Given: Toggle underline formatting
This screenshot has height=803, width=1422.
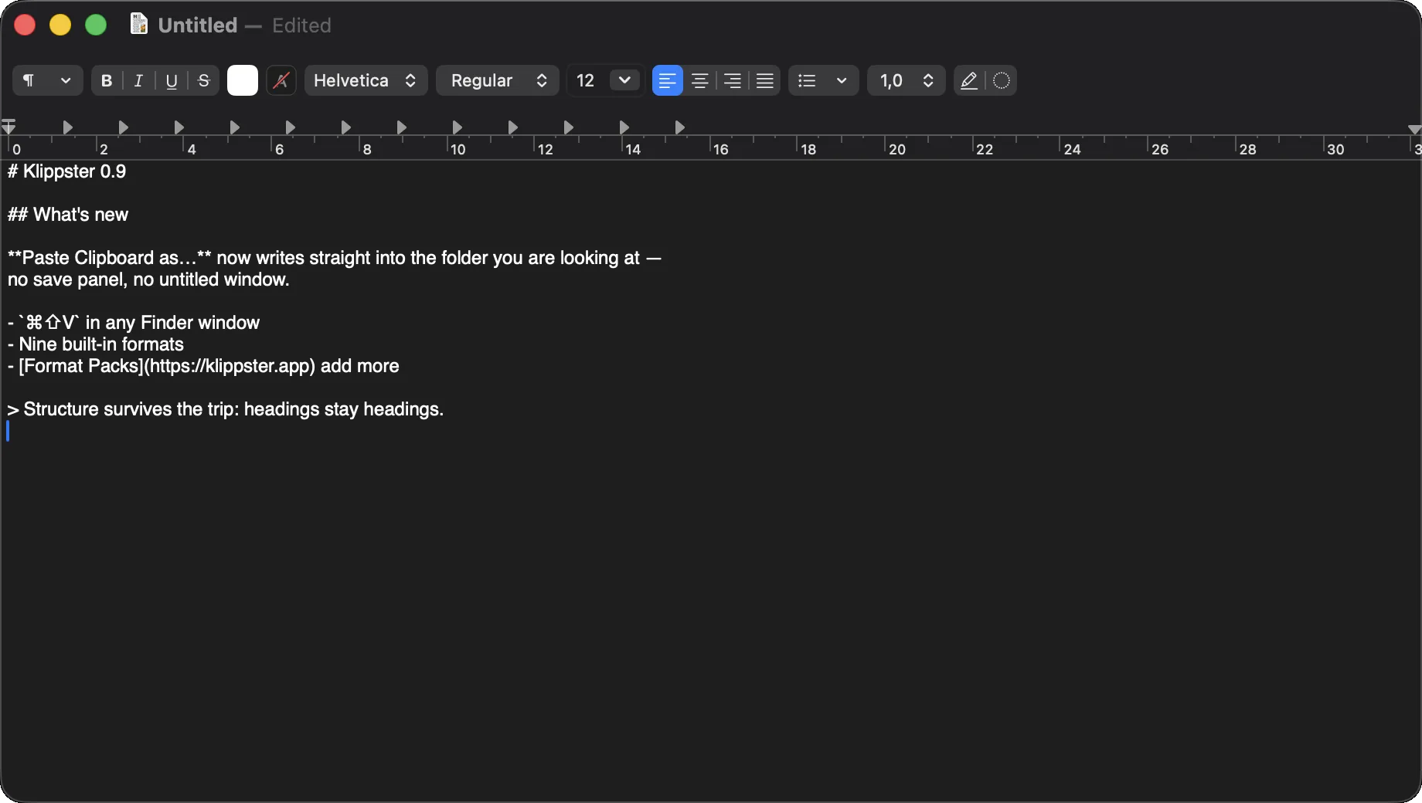Looking at the screenshot, I should tap(172, 80).
